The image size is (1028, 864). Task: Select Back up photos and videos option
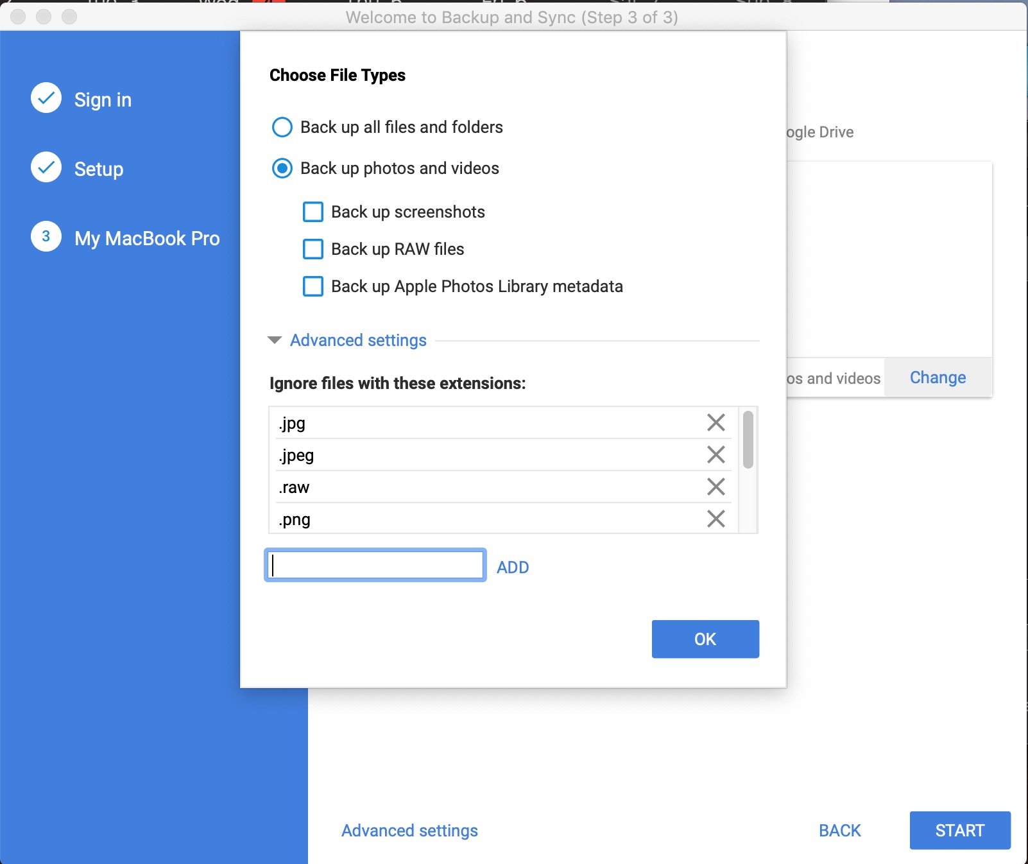click(x=282, y=168)
